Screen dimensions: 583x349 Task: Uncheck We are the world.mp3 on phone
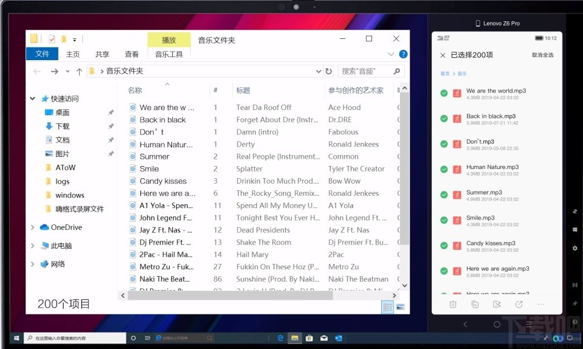pyautogui.click(x=444, y=93)
